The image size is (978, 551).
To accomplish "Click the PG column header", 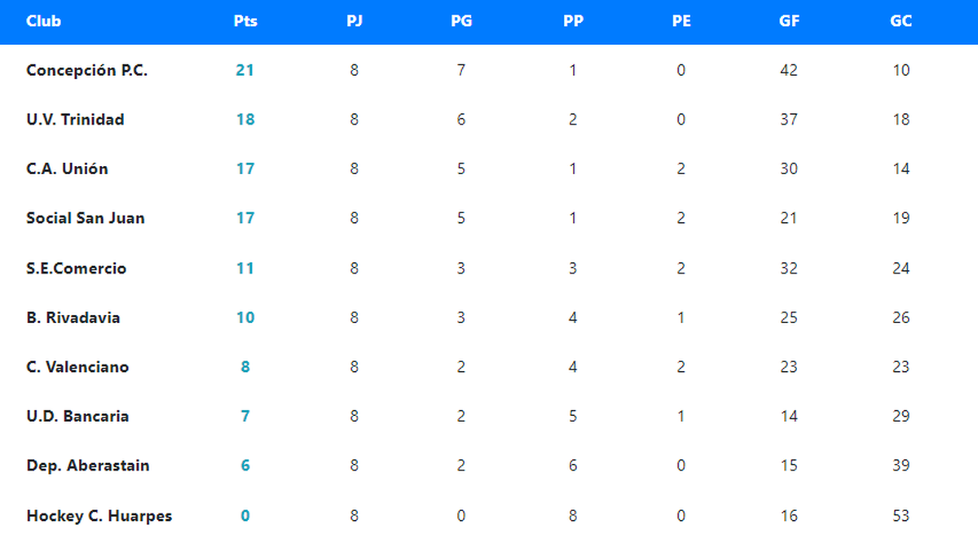I will point(461,21).
